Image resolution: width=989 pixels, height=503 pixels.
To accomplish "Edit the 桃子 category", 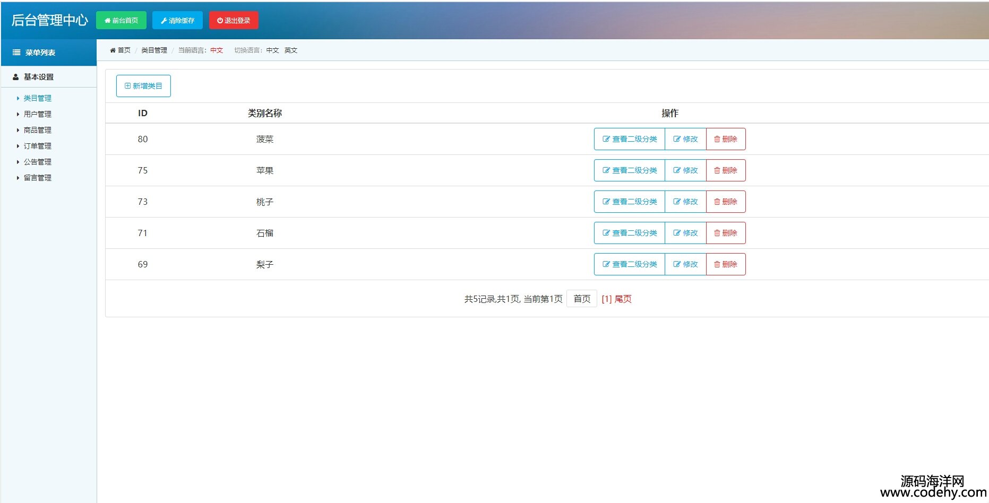I will click(685, 202).
